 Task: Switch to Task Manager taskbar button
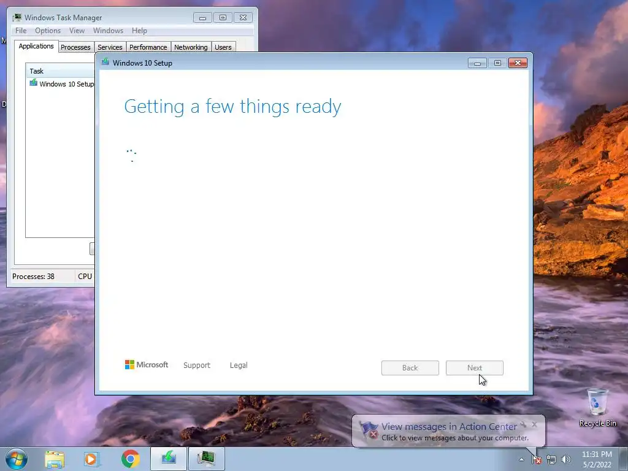206,459
